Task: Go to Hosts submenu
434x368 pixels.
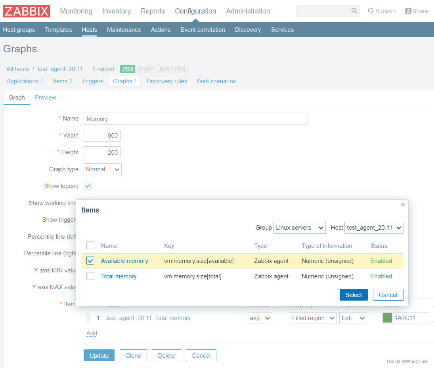Action: click(90, 30)
